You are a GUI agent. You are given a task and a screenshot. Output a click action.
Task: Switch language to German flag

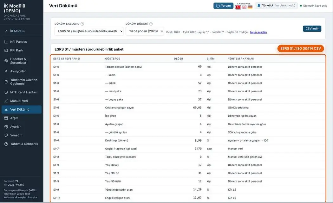pos(250,7)
